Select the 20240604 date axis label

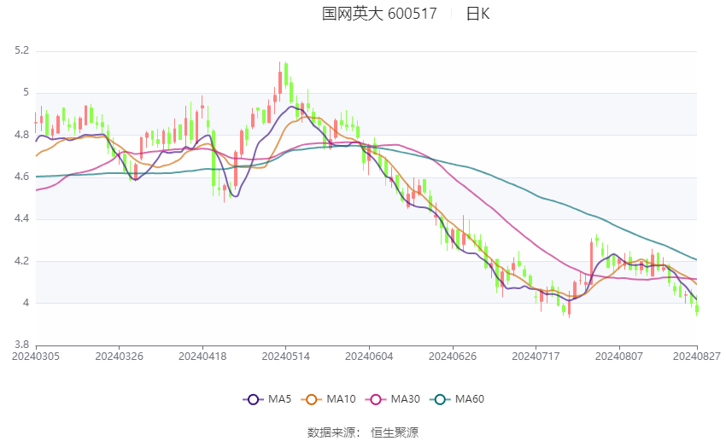click(369, 357)
